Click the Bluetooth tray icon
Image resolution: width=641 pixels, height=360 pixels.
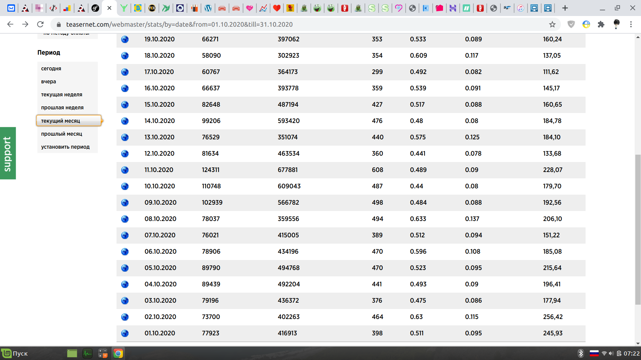click(581, 353)
